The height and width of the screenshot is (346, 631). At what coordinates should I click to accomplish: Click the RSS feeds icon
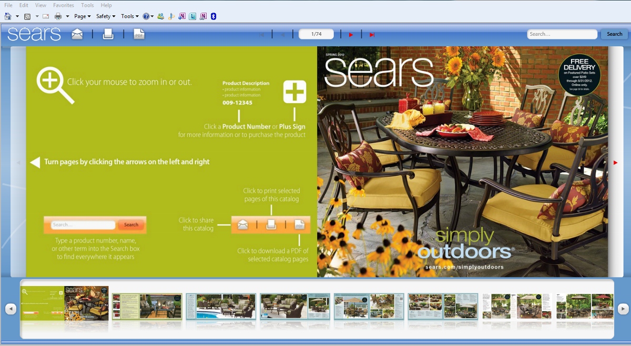pos(27,16)
